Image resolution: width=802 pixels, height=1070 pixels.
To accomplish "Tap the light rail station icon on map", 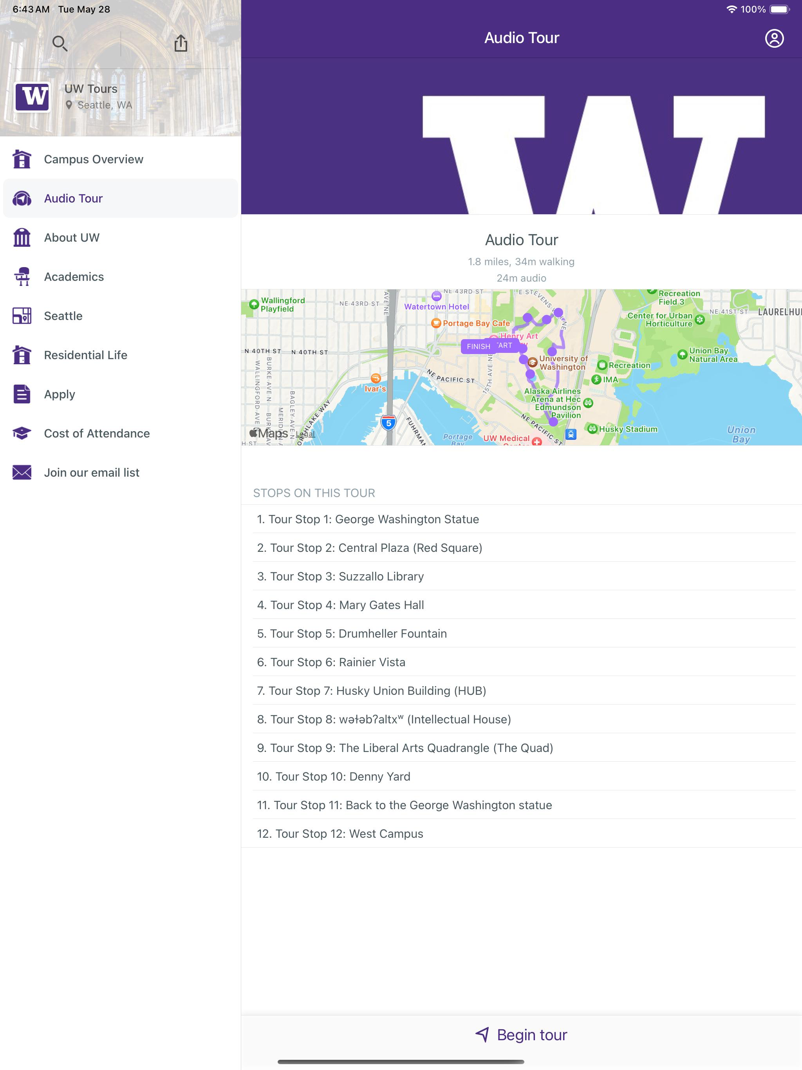I will coord(571,434).
